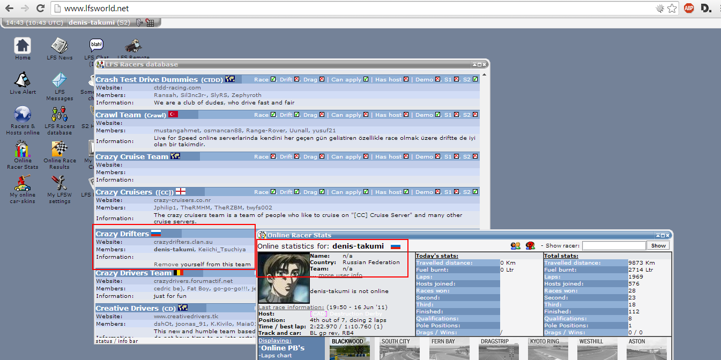Click the Turkish flag beside Crawl Team

click(173, 114)
